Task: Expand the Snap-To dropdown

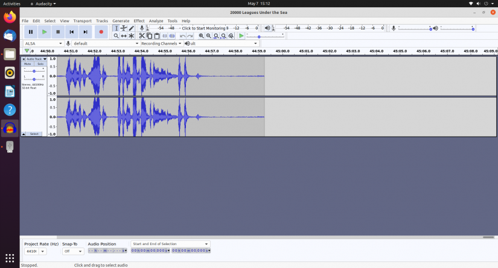Action: [73, 251]
